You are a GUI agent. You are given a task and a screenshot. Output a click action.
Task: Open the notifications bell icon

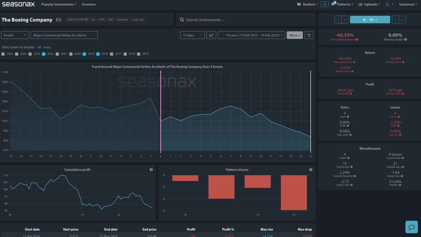[387, 4]
